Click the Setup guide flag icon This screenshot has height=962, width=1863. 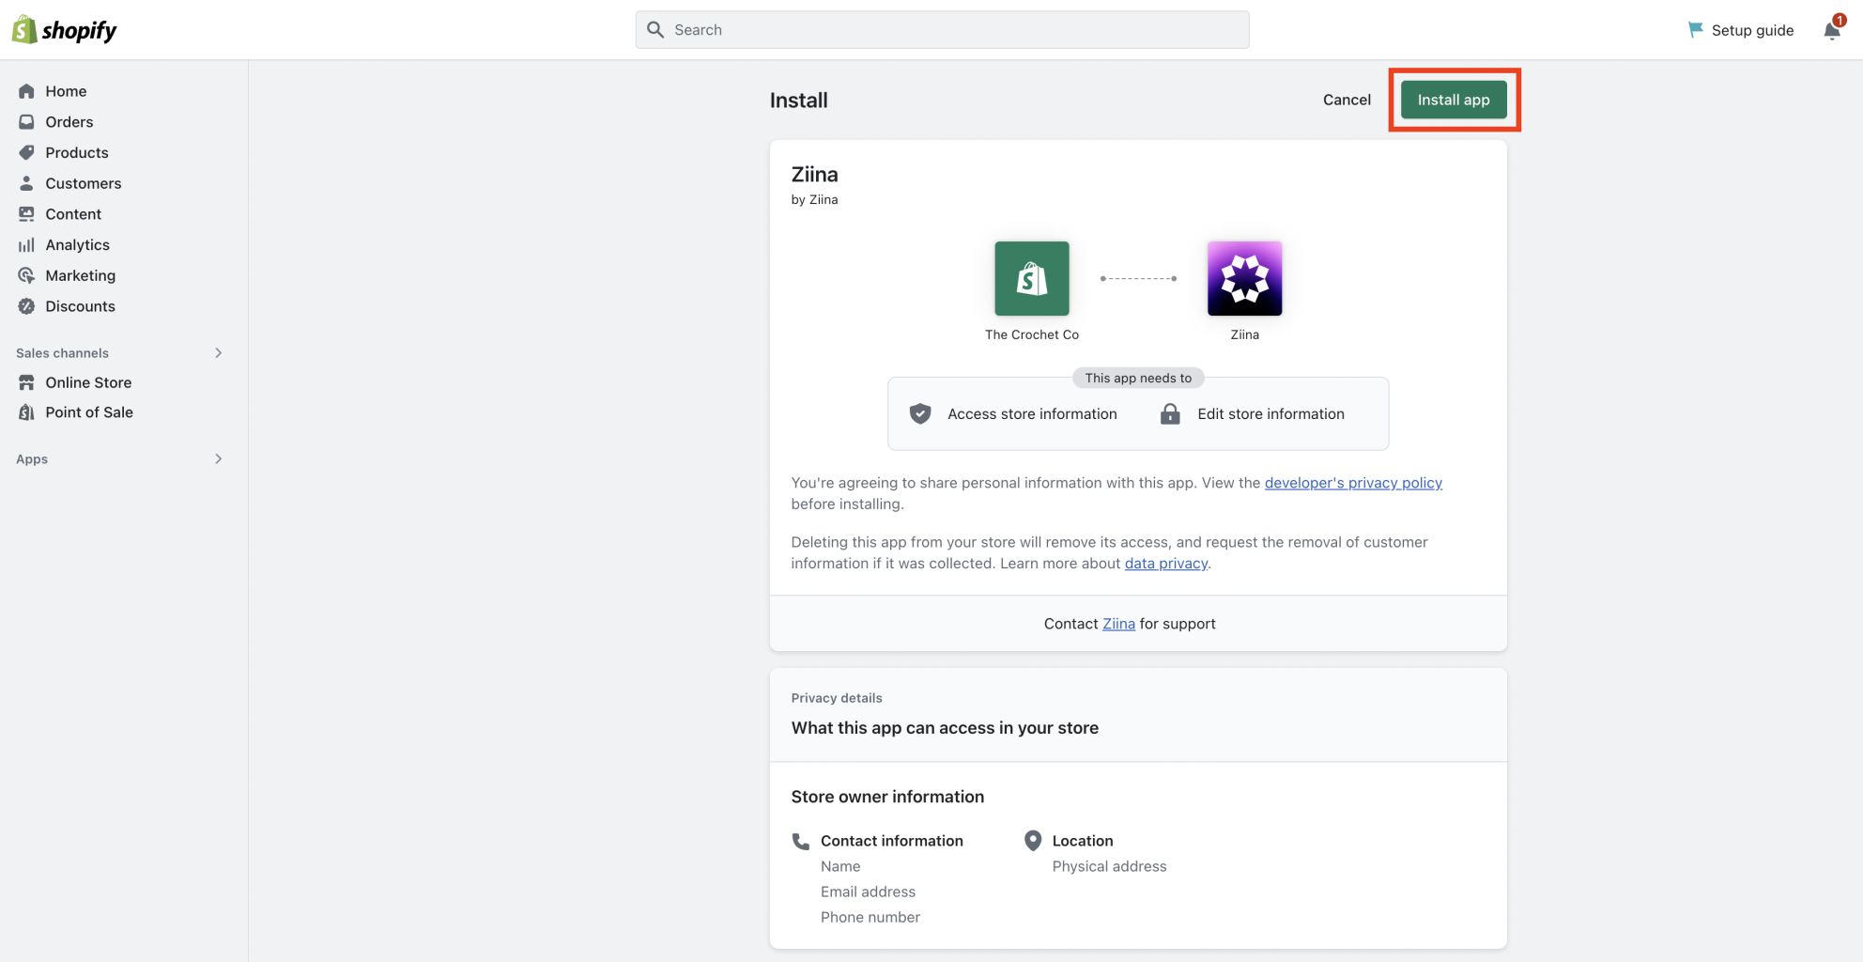point(1695,30)
